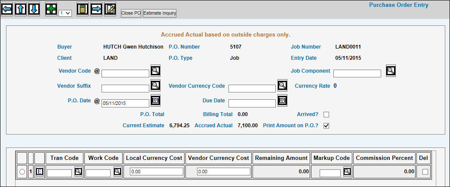450x187 pixels.
Task: Open Vendor Code lookup magnifier
Action: (156, 71)
